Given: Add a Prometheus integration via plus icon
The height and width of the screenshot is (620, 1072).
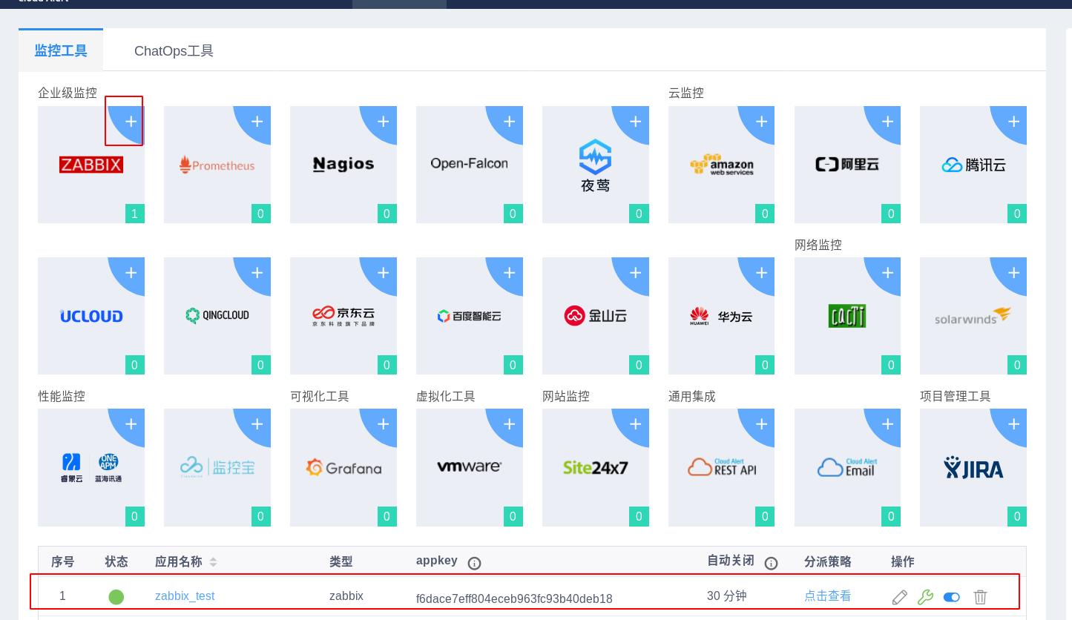Looking at the screenshot, I should 257,121.
